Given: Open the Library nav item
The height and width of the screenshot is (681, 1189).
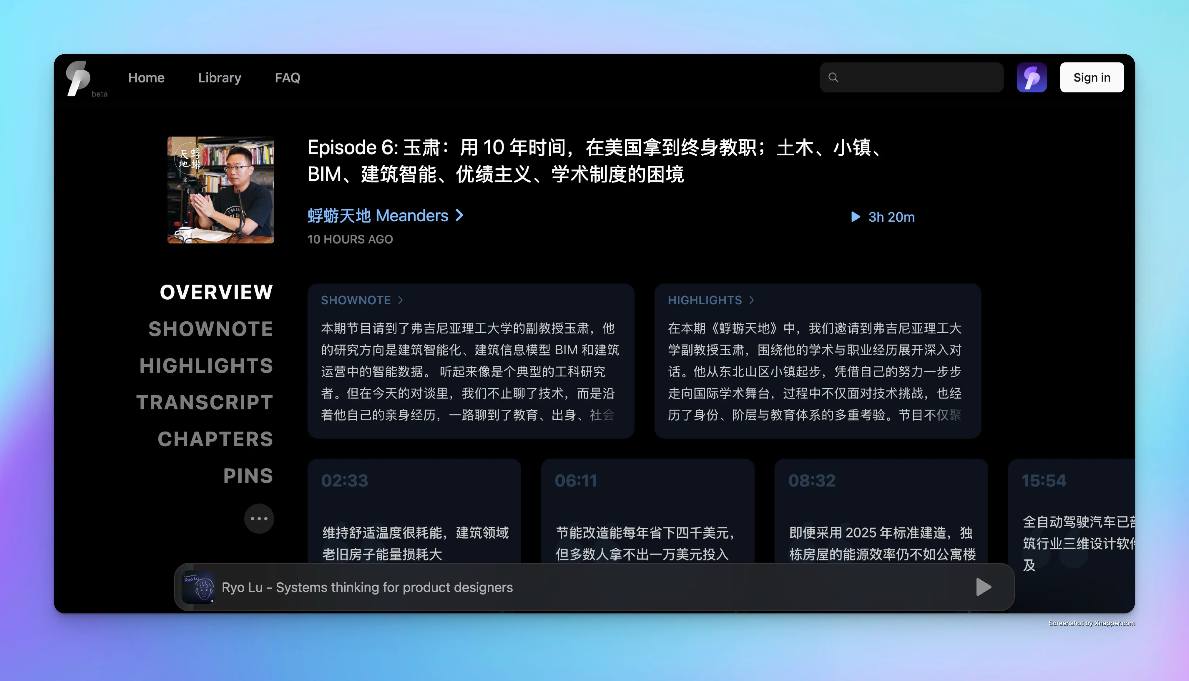Looking at the screenshot, I should [x=219, y=78].
